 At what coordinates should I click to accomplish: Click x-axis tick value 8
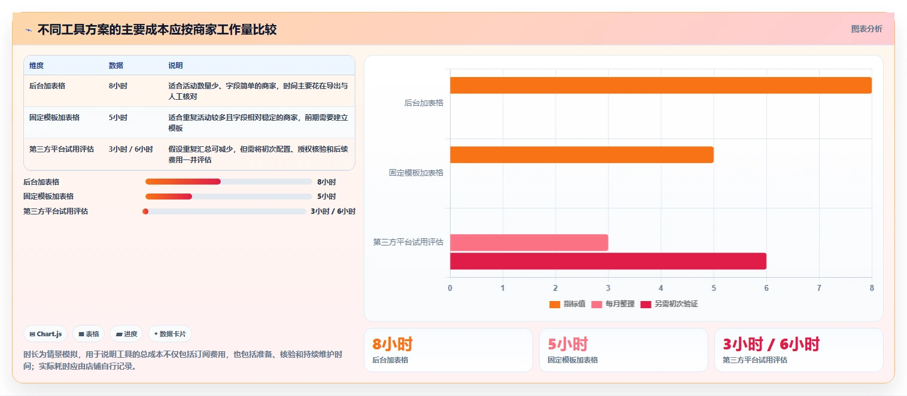click(872, 288)
